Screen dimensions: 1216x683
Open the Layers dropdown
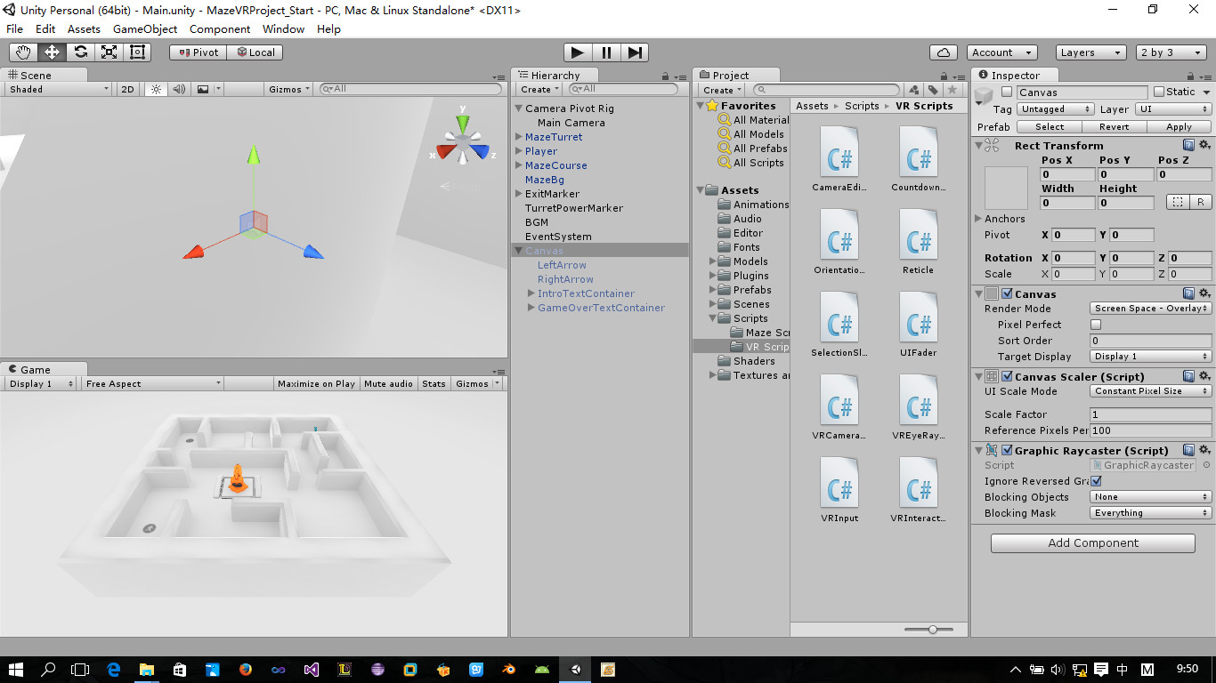tap(1091, 52)
